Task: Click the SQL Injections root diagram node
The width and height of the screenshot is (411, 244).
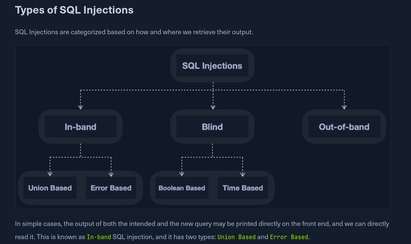Action: click(x=212, y=66)
